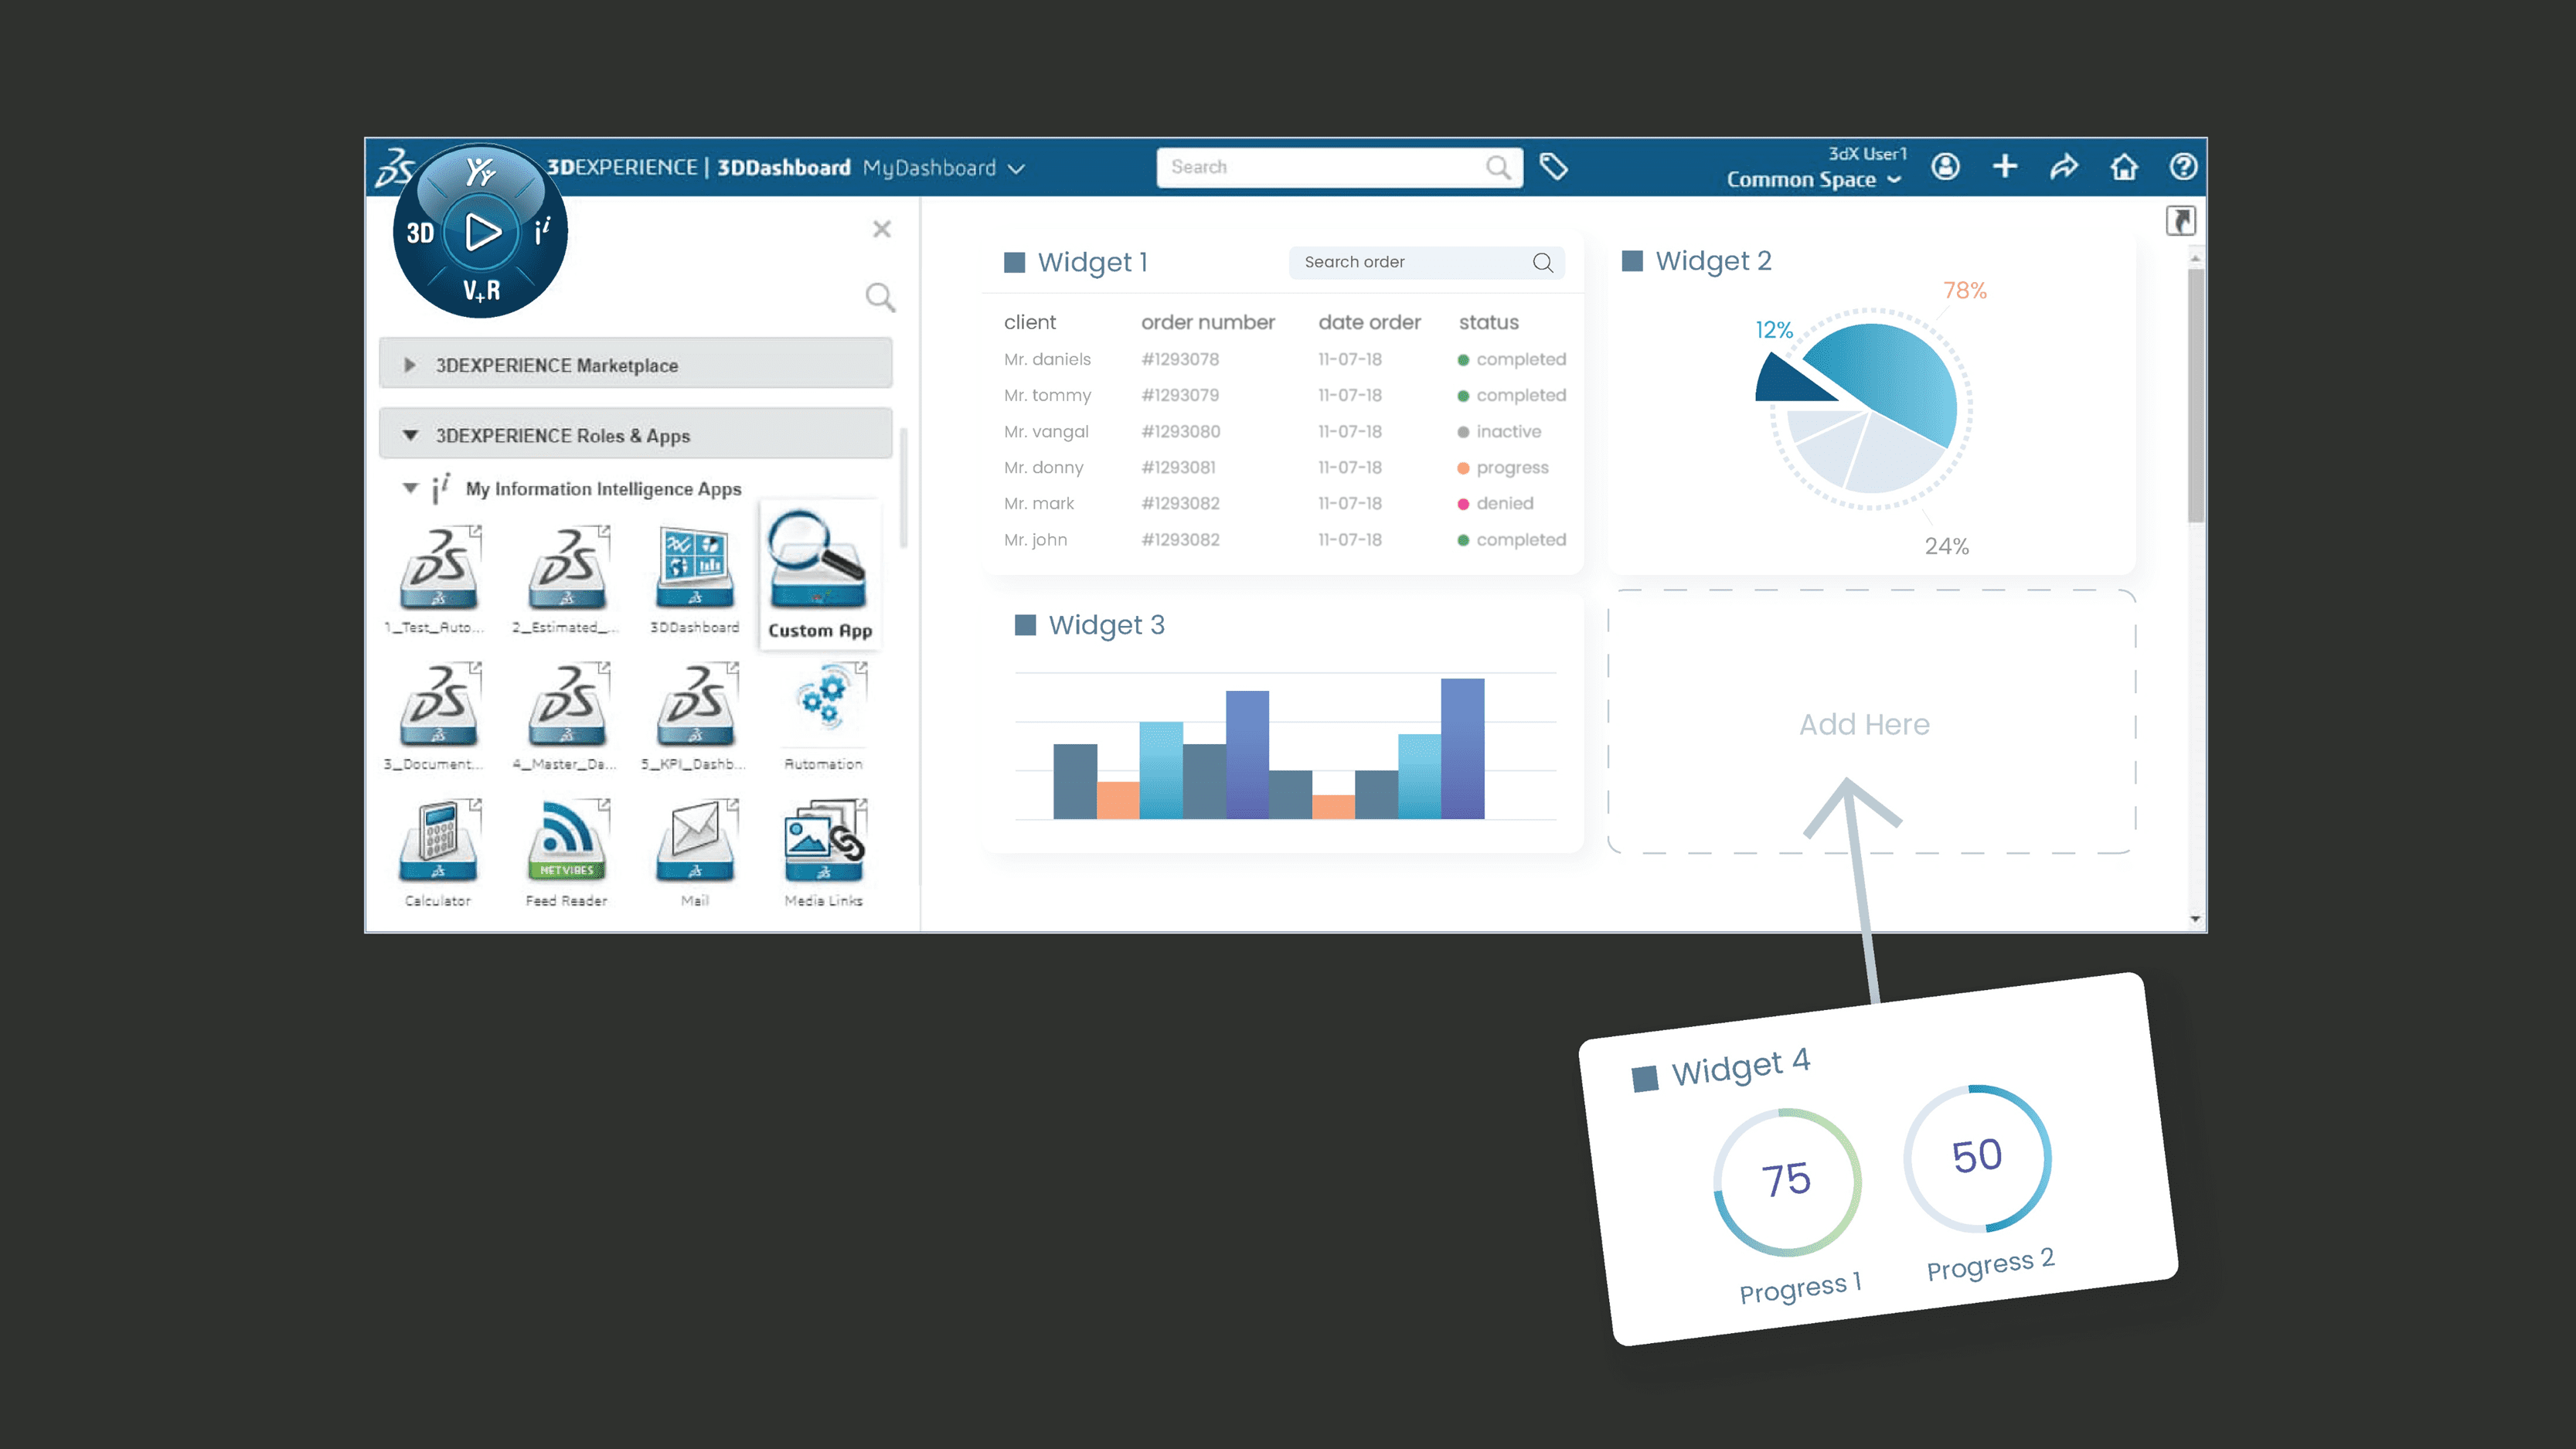
Task: Click the Help question mark icon
Action: pos(2183,167)
